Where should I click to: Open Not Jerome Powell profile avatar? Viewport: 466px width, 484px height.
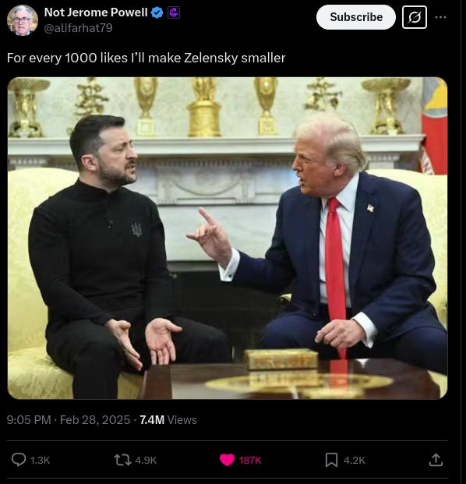pos(23,20)
